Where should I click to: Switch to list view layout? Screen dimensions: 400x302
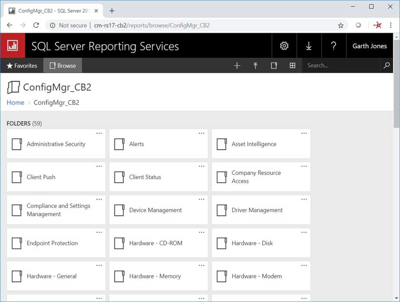(x=274, y=65)
